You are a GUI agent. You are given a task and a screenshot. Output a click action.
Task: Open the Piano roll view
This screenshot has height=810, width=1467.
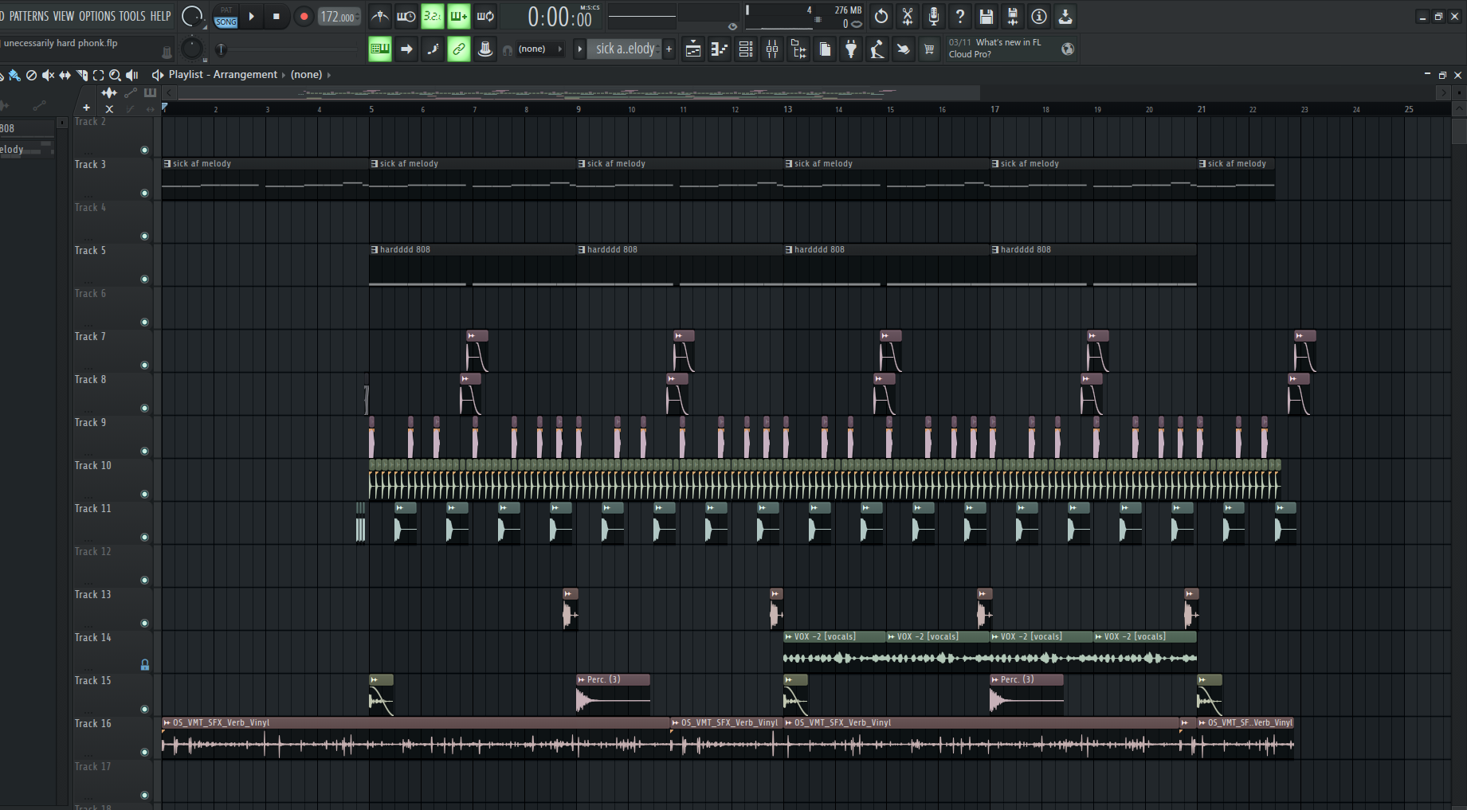coord(720,49)
